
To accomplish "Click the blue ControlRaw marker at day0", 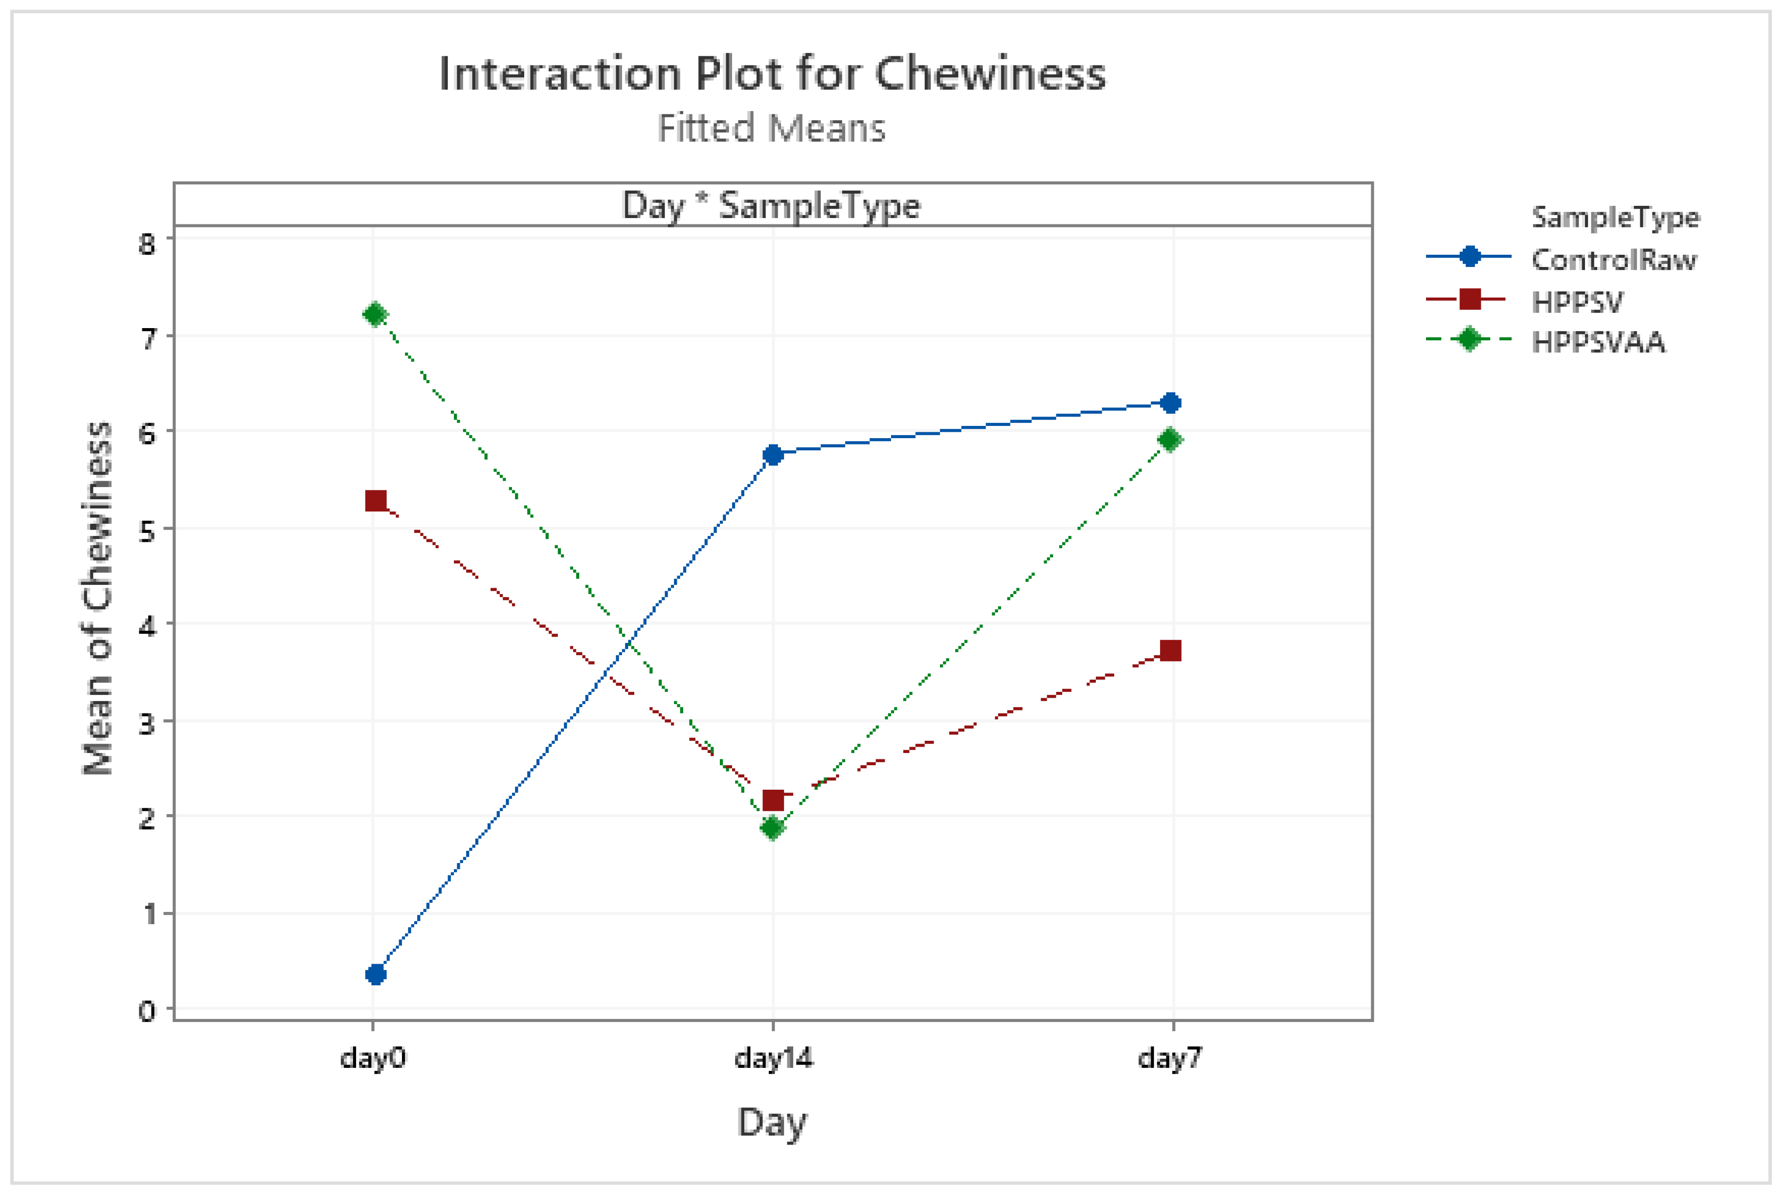I will coord(375,974).
